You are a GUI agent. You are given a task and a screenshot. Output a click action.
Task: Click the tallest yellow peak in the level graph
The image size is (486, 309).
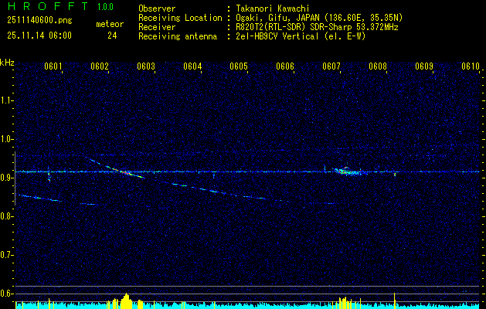pos(126,301)
